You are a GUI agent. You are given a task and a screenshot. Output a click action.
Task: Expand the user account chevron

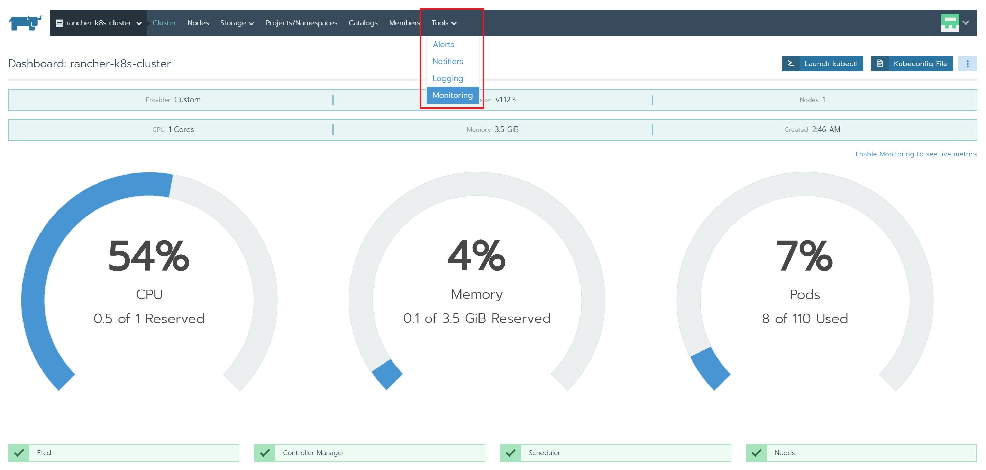(966, 23)
